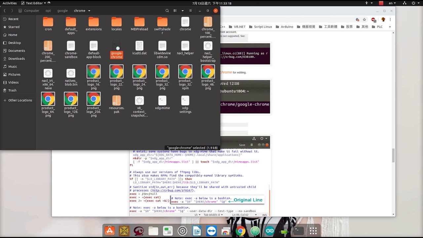Select the libwidevinecdm.so file
This screenshot has width=423, height=238.
point(162,50)
